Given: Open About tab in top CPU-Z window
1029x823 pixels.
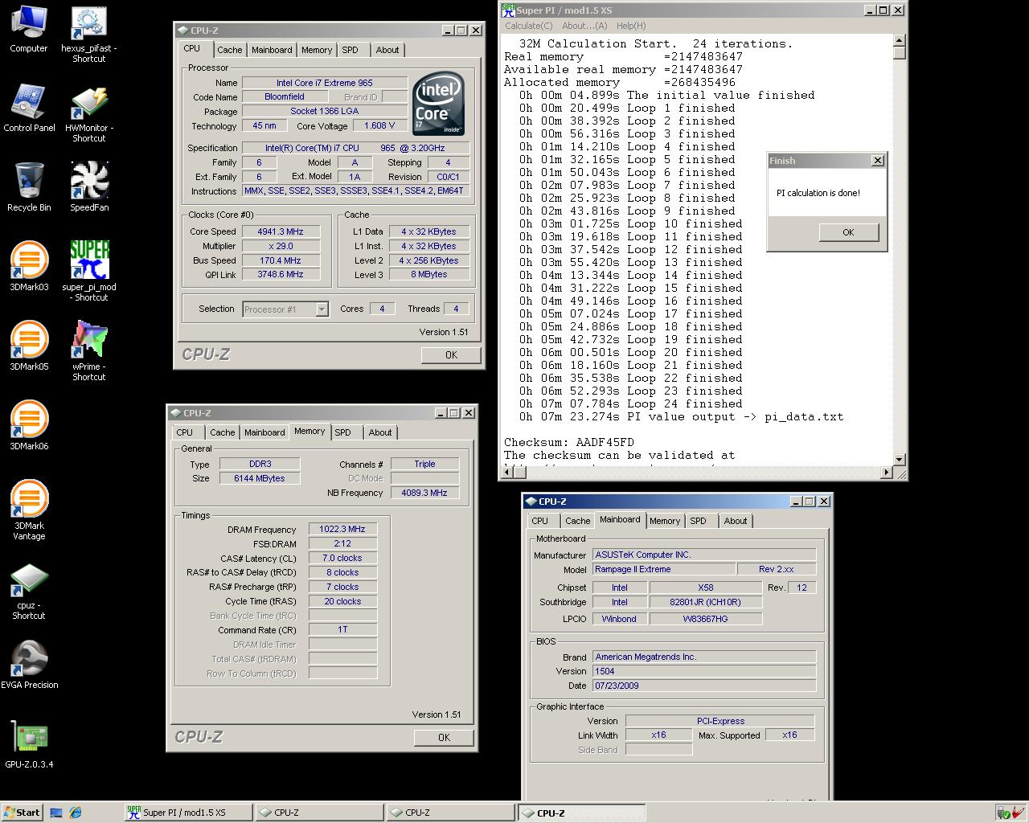Looking at the screenshot, I should tap(387, 50).
